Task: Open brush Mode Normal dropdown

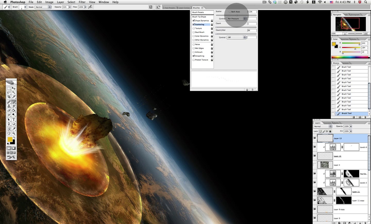Action: (x=43, y=7)
